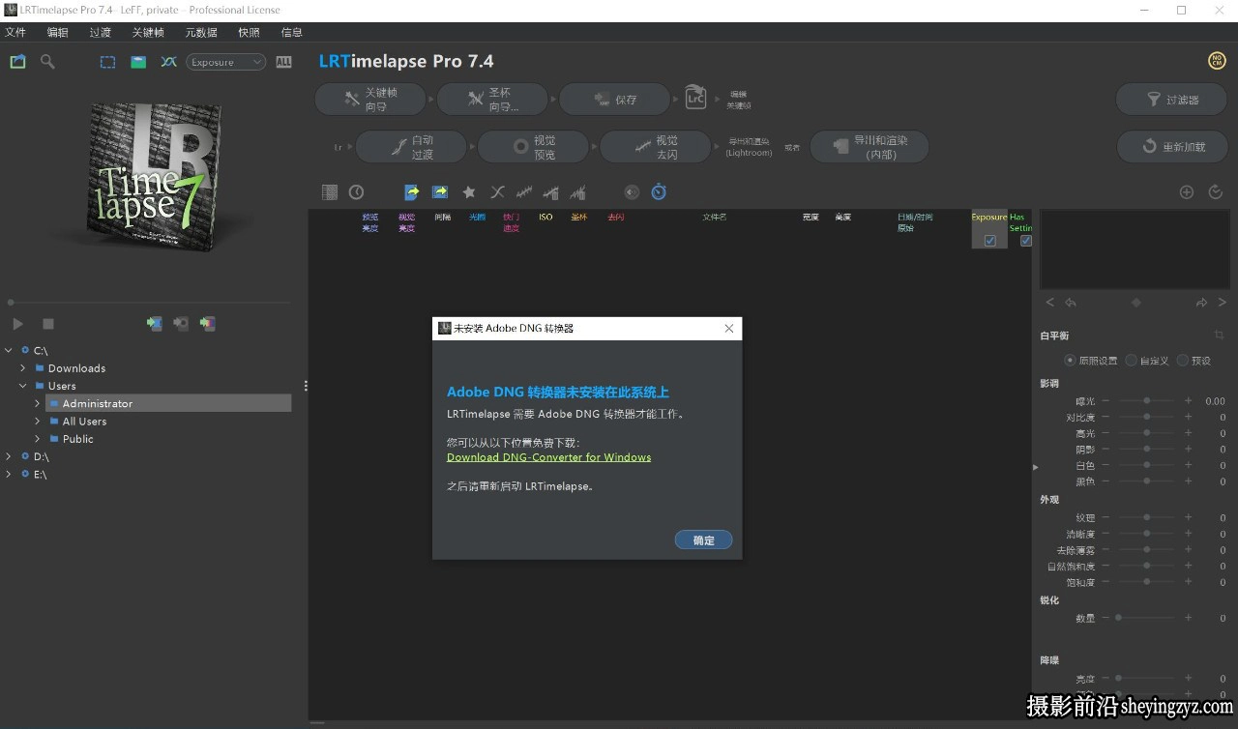The height and width of the screenshot is (729, 1238).
Task: Click the first blue export arrow icon
Action: tap(412, 192)
